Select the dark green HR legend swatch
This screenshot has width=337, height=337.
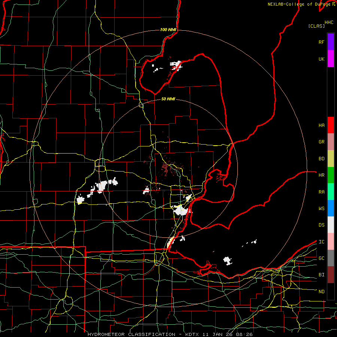click(331, 175)
